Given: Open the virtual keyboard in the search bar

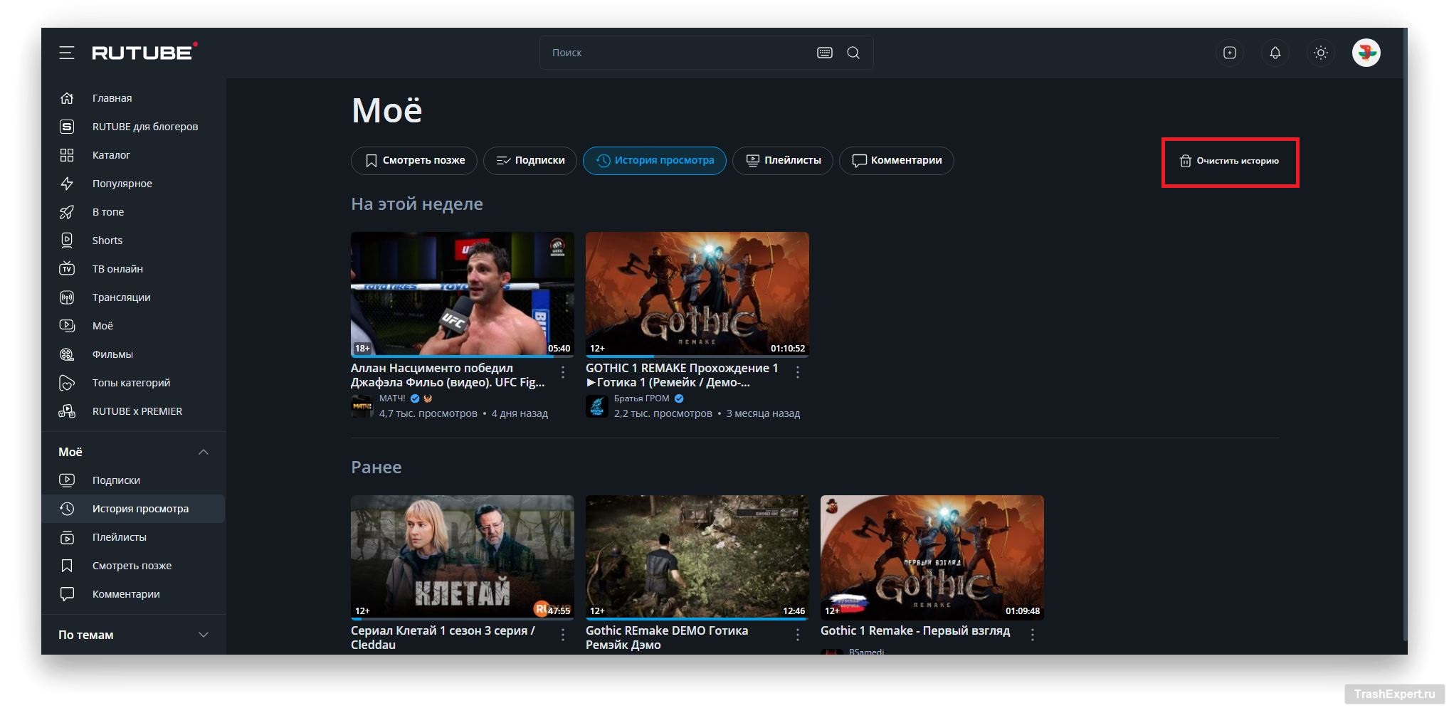Looking at the screenshot, I should click(x=824, y=53).
